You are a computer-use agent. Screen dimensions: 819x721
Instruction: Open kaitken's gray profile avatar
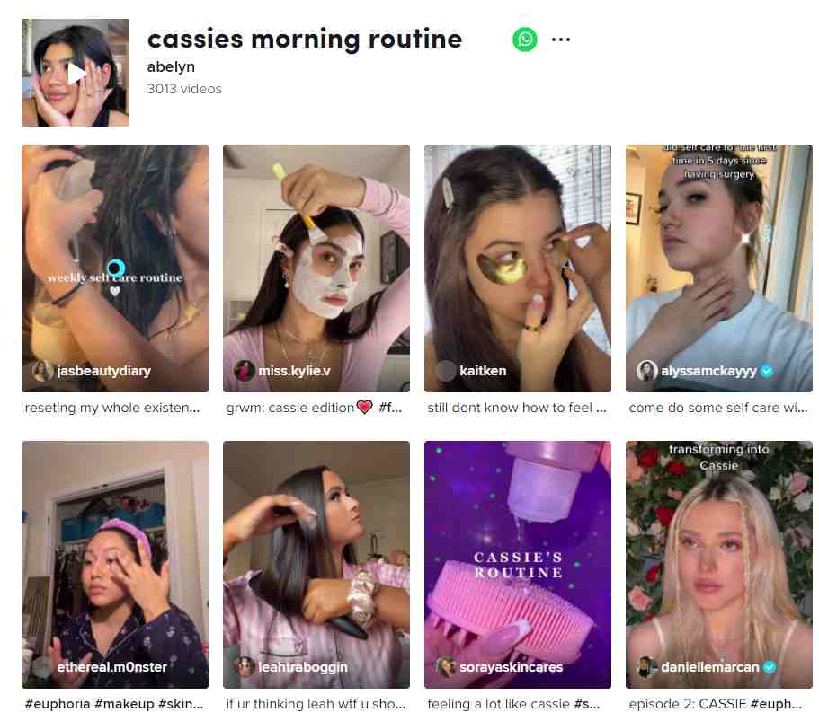446,371
